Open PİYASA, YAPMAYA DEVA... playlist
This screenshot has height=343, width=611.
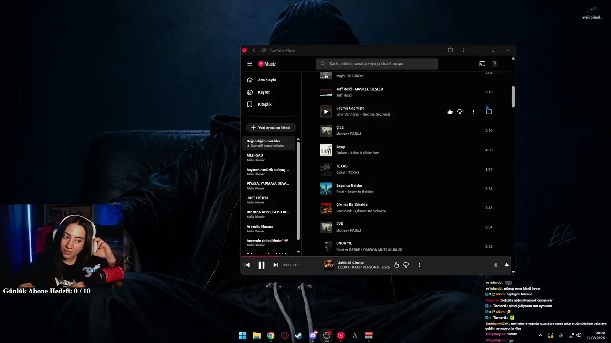tap(268, 186)
